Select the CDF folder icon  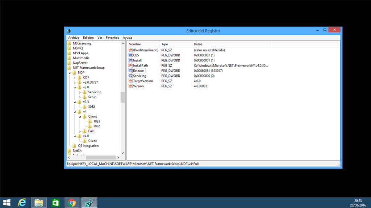pyautogui.click(x=79, y=77)
